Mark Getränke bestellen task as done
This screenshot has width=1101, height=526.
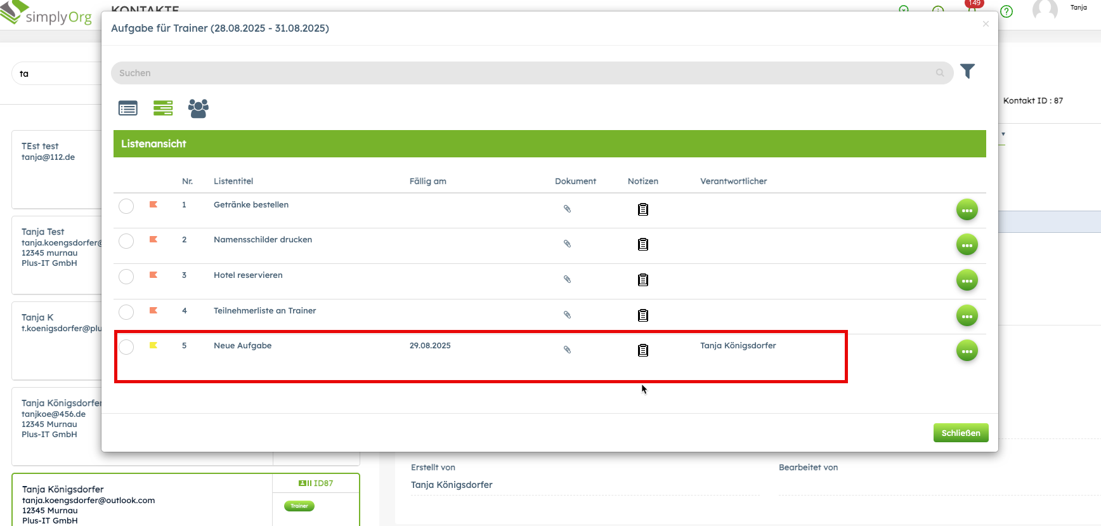pos(126,206)
